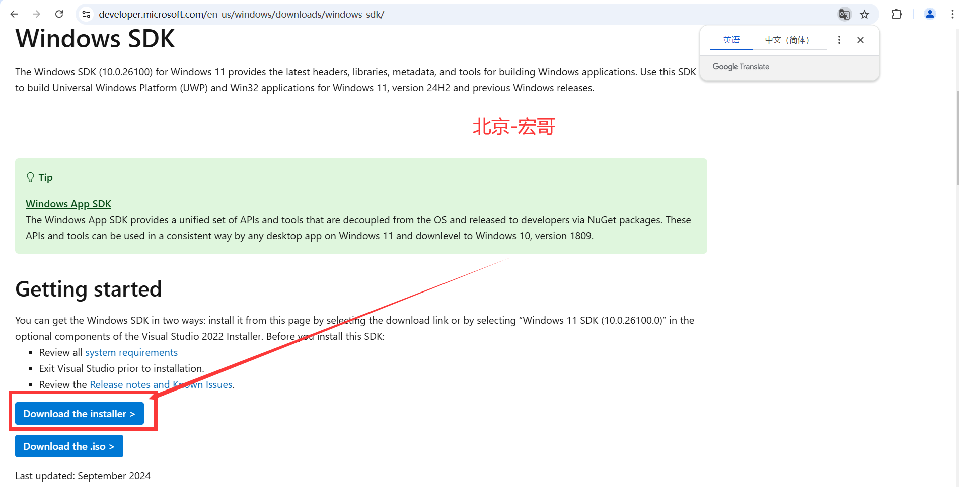Screen dimensions: 959x487
Task: Open the system requirements link
Action: click(131, 352)
